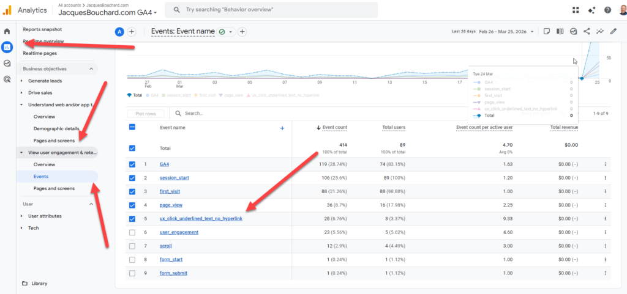Check the scroll event row checkbox
The height and width of the screenshot is (294, 627).
coord(132,246)
